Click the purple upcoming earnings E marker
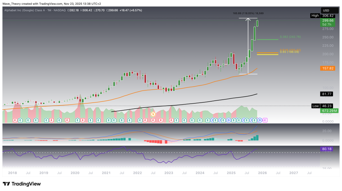This screenshot has height=191, width=342. pyautogui.click(x=265, y=120)
